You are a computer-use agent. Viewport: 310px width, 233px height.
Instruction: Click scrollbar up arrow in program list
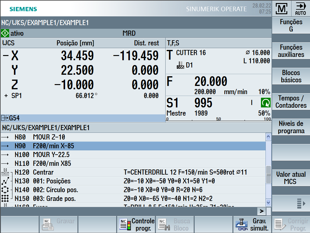(x=268, y=137)
